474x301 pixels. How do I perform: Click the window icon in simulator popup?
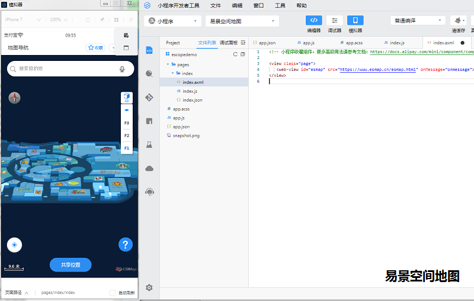point(126,48)
